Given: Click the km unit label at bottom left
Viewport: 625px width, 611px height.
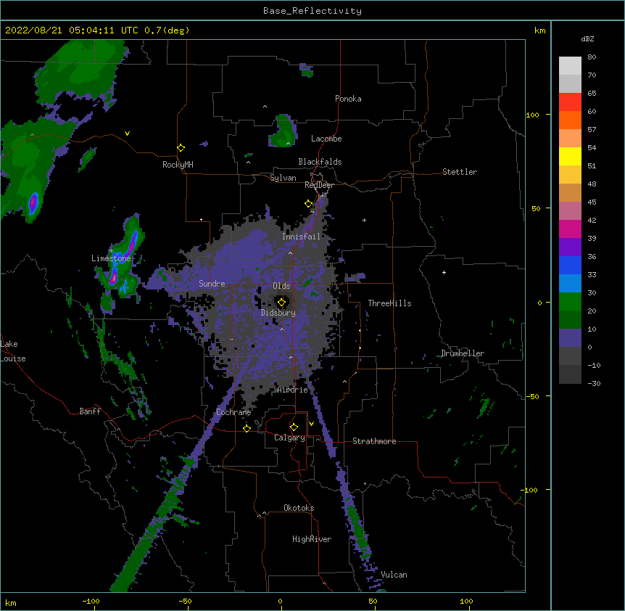Looking at the screenshot, I should pos(11,603).
